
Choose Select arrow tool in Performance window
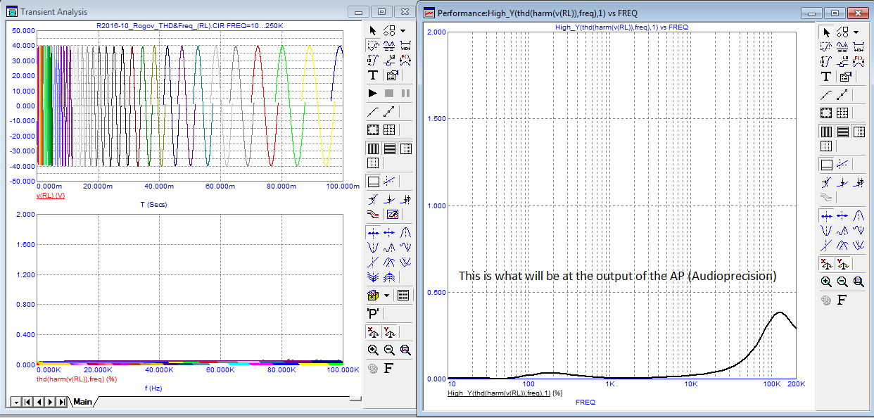click(826, 32)
